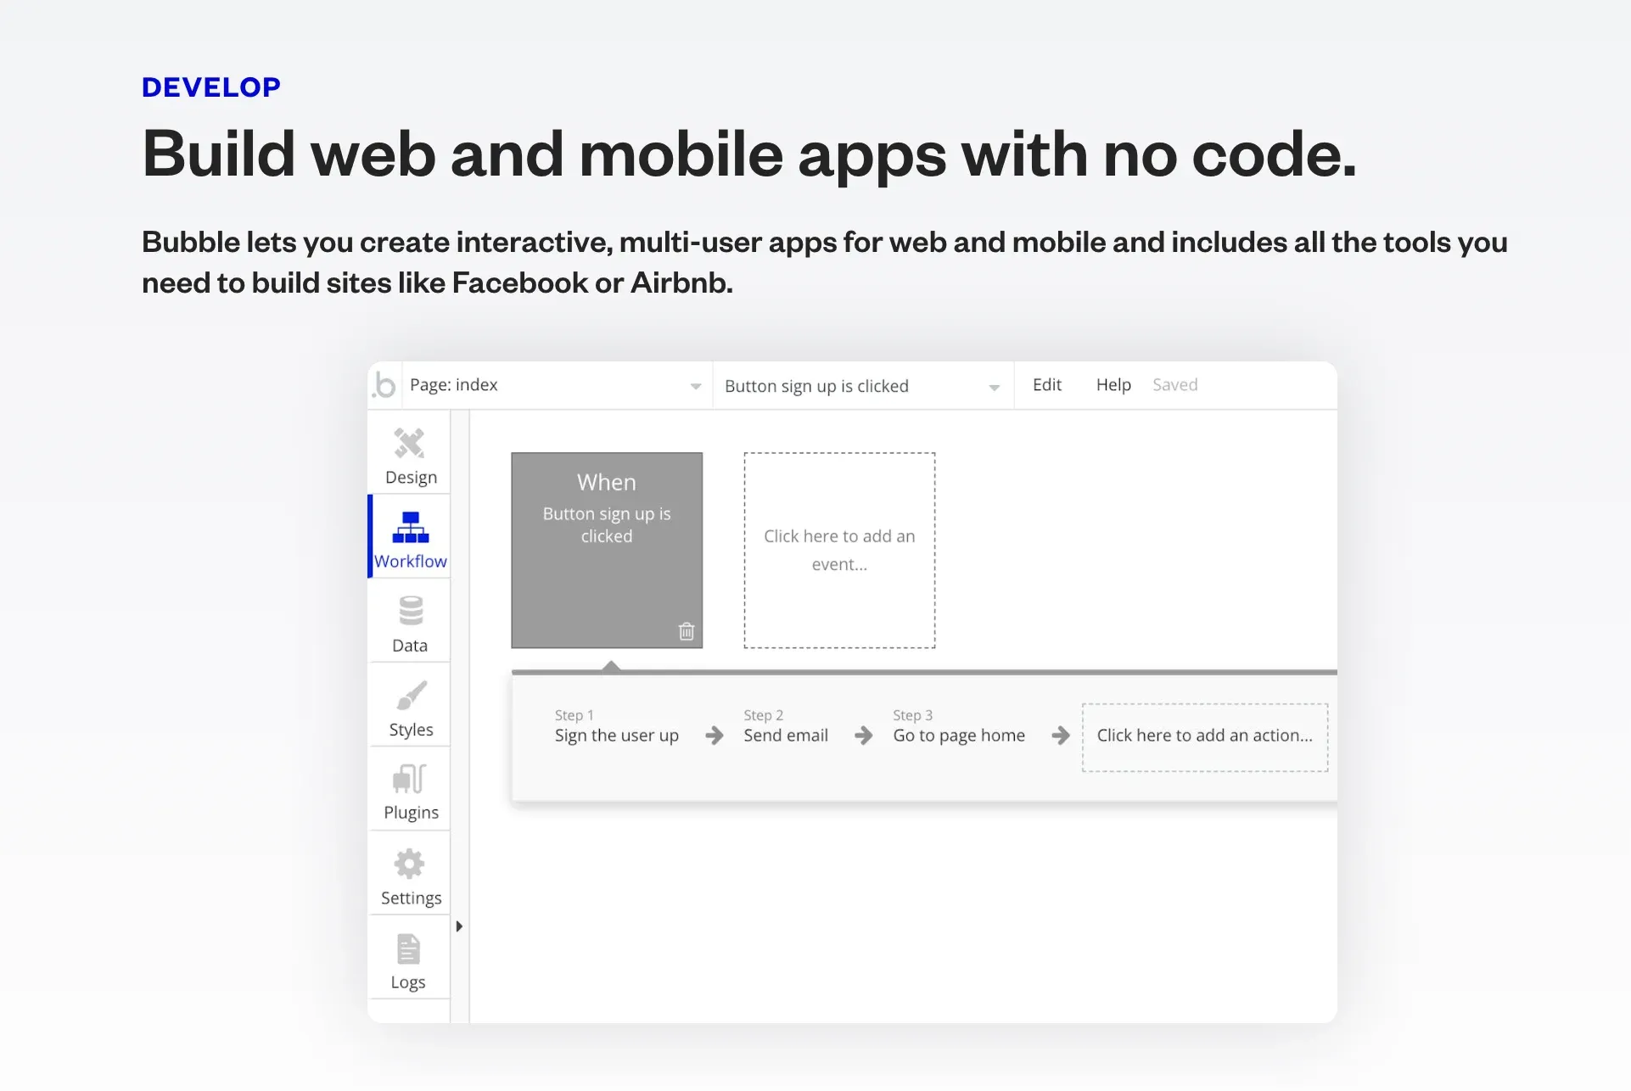Click the arrow after Step 1

(715, 736)
